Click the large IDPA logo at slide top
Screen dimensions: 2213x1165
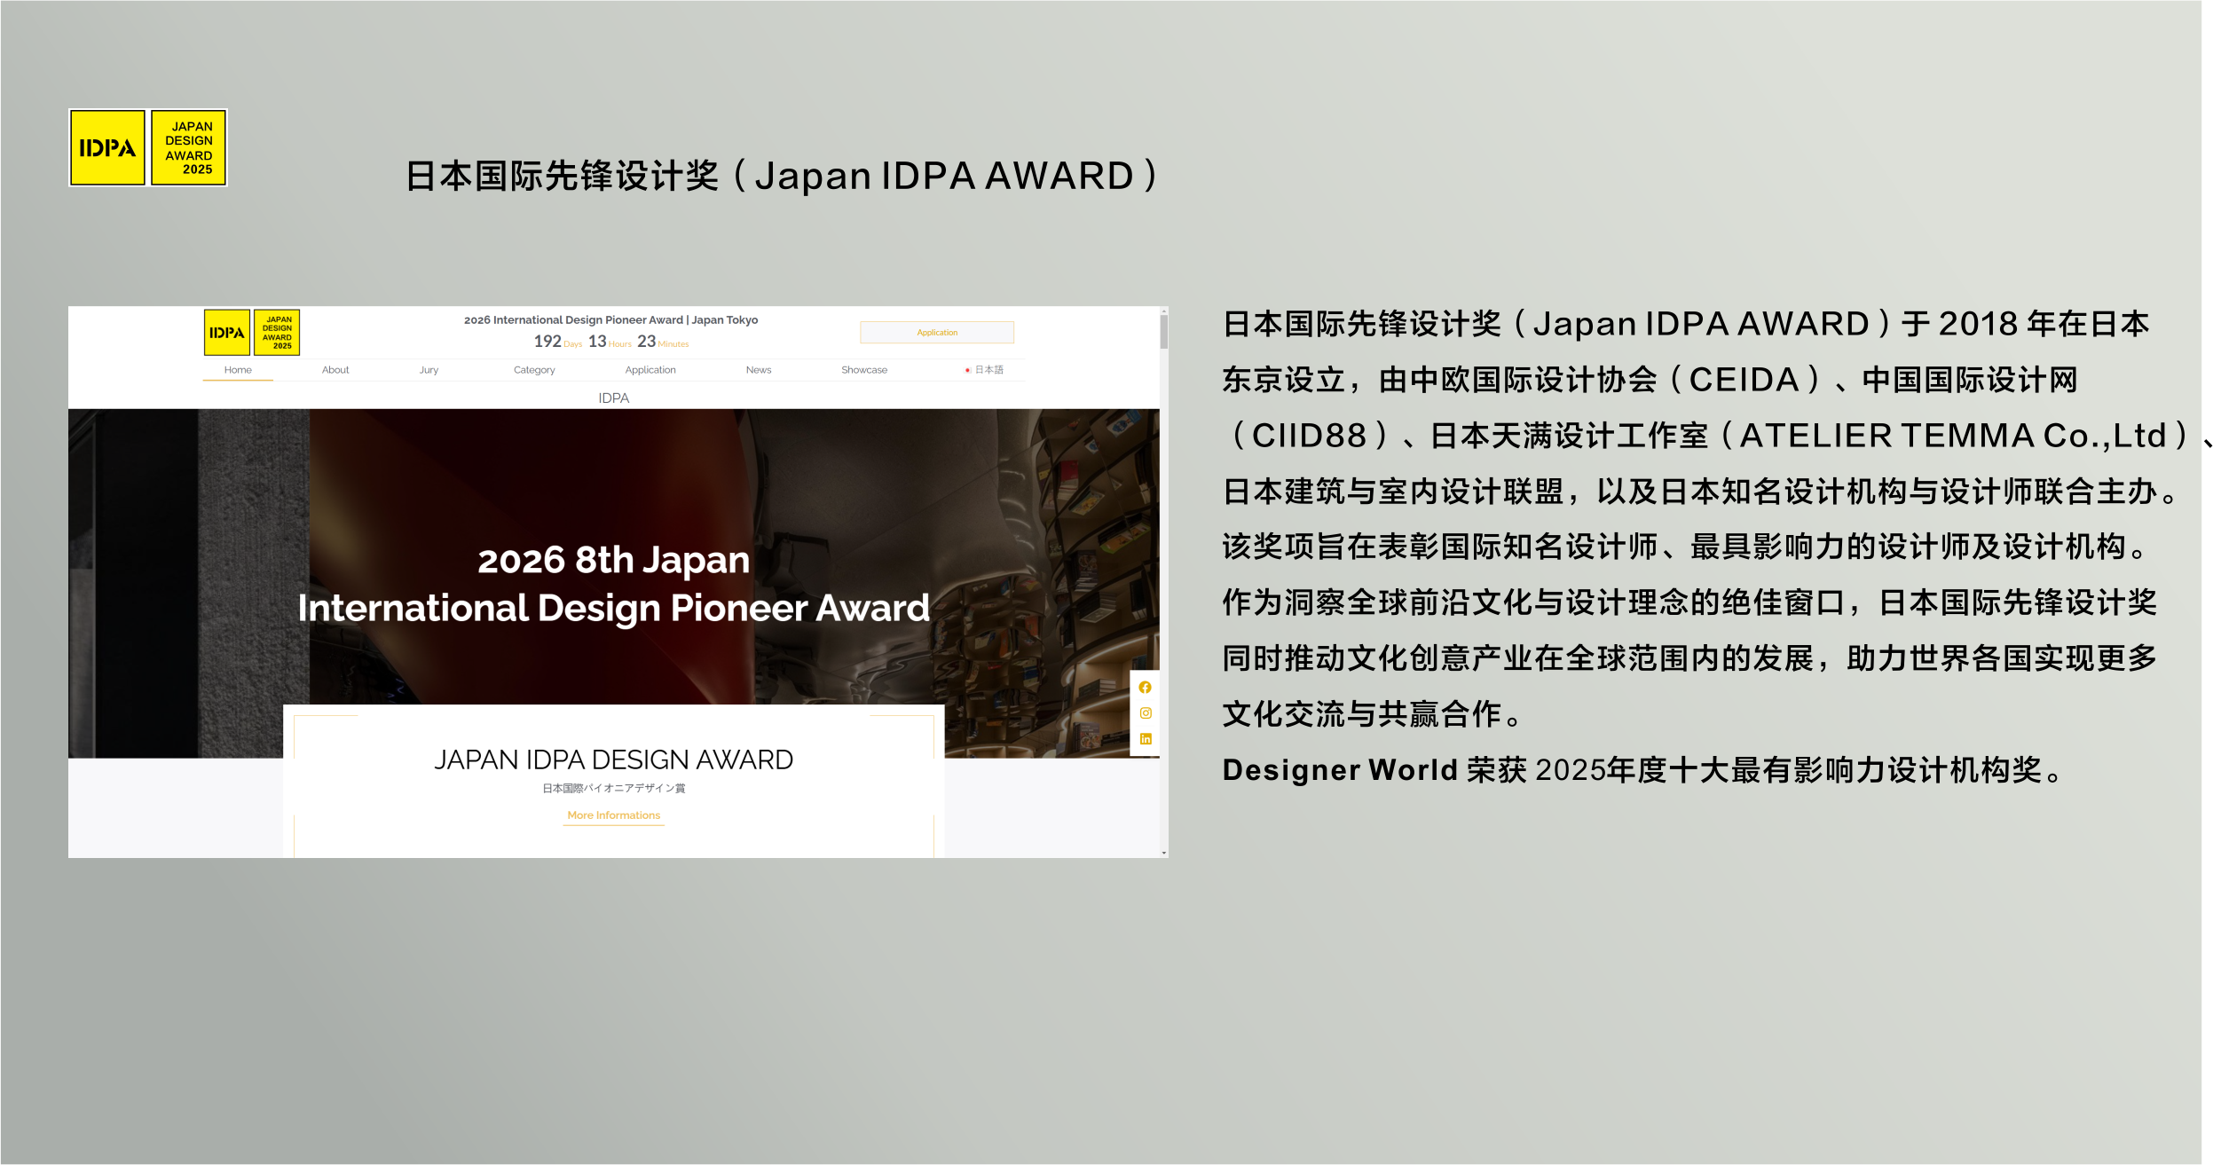tap(107, 148)
